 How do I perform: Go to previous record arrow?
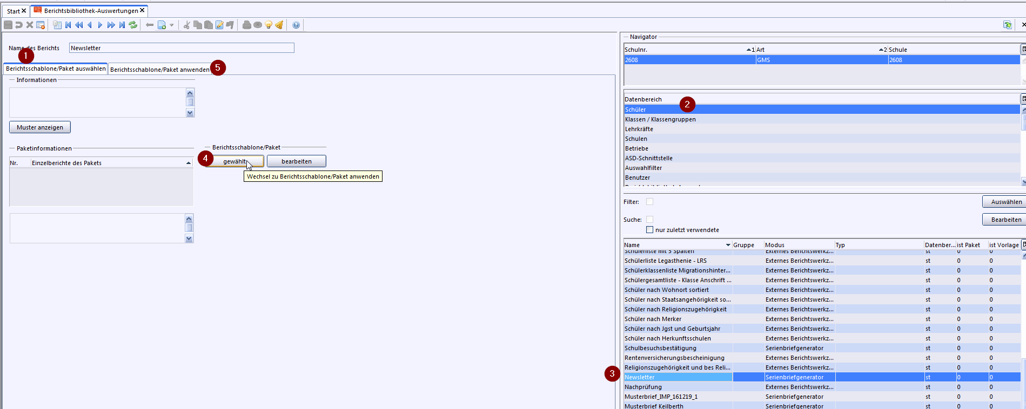(x=90, y=25)
